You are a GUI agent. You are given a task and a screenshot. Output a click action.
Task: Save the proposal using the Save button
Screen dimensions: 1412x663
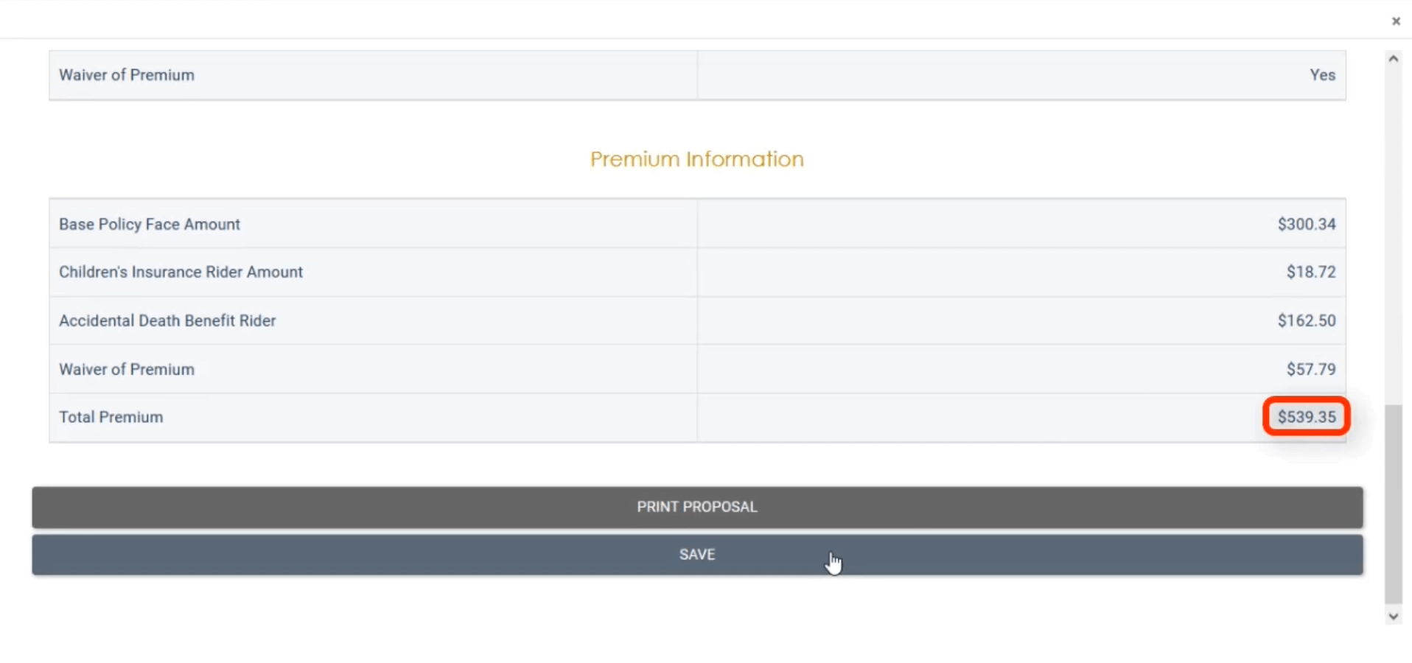(697, 555)
